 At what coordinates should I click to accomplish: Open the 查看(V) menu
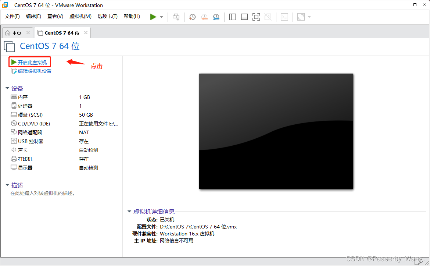(55, 17)
